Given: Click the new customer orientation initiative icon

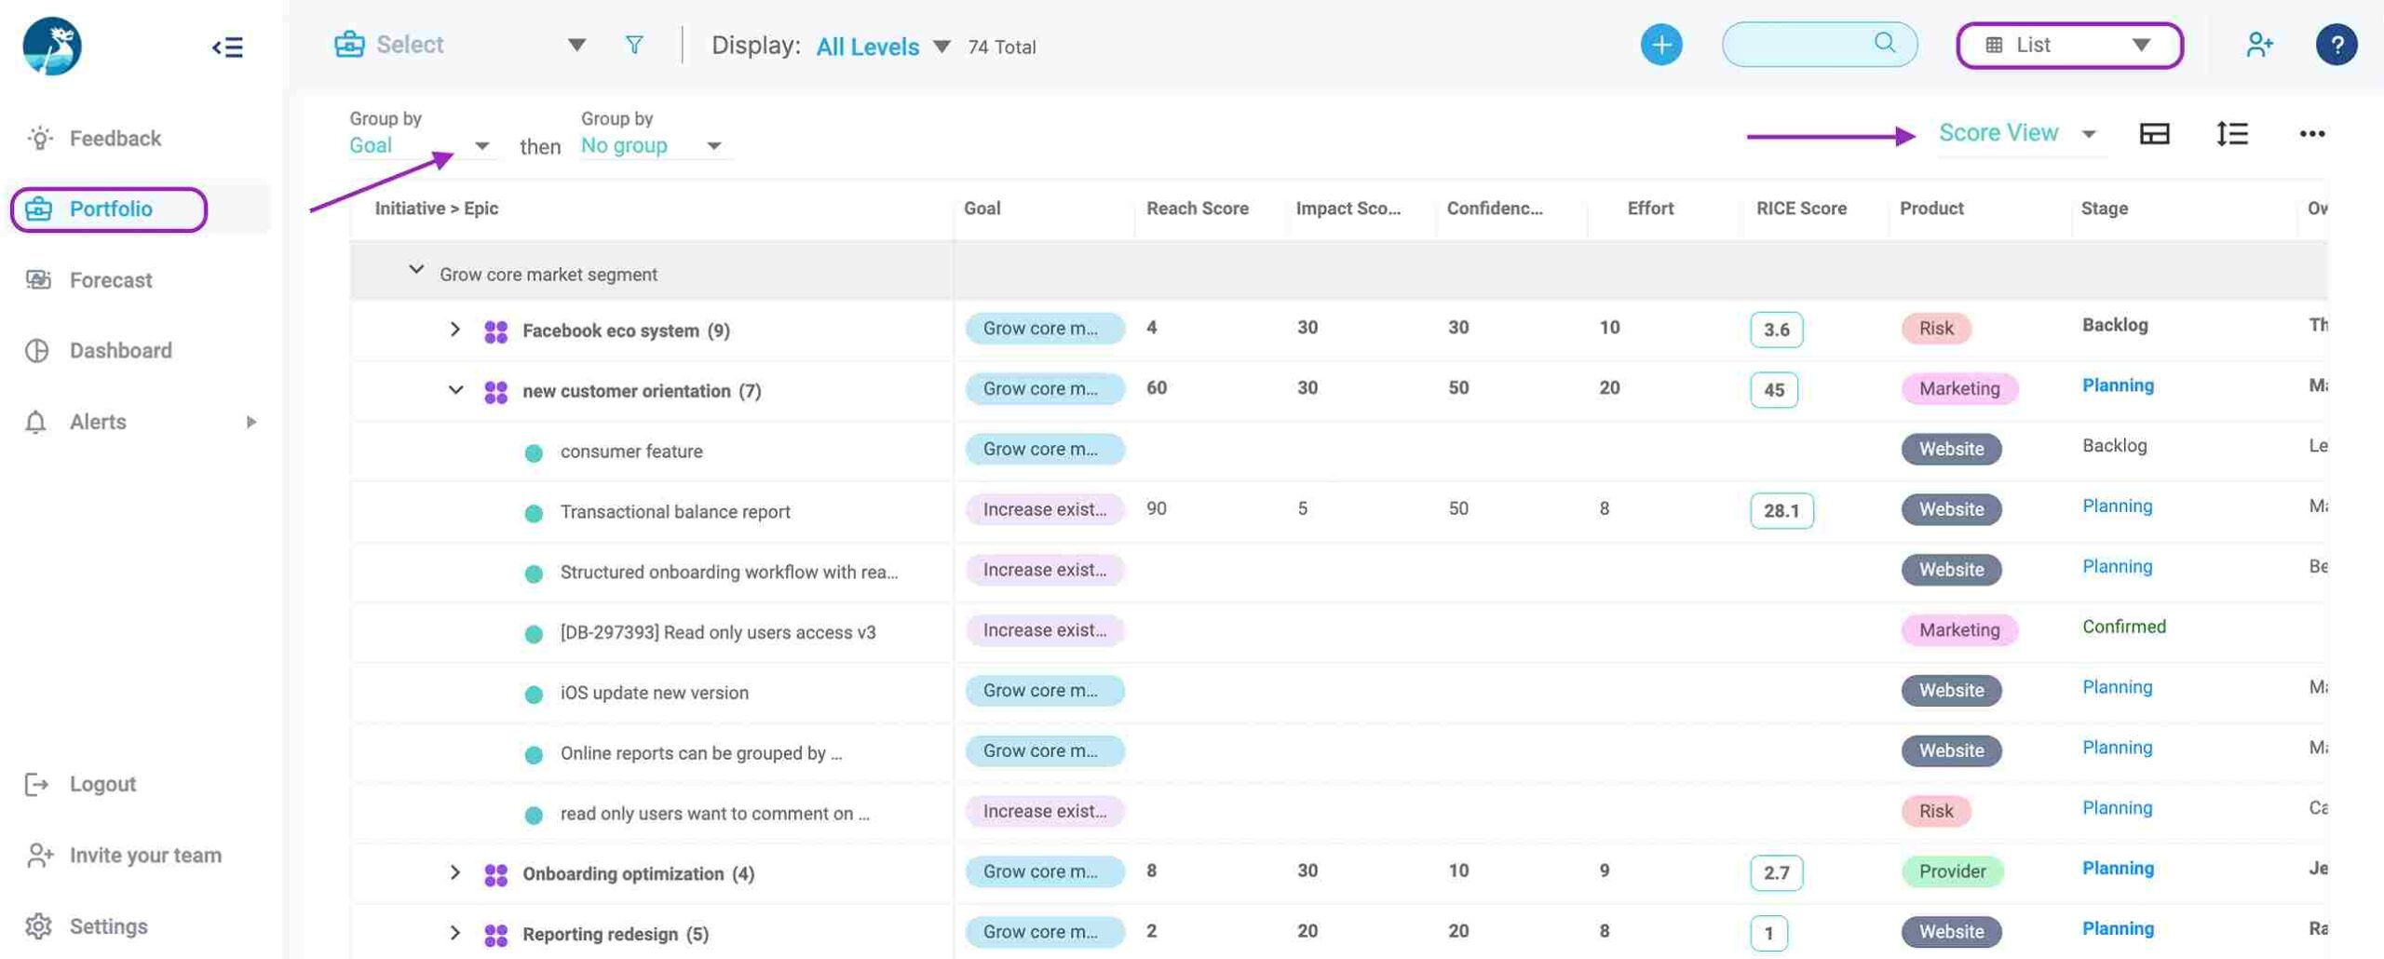Looking at the screenshot, I should click(496, 392).
